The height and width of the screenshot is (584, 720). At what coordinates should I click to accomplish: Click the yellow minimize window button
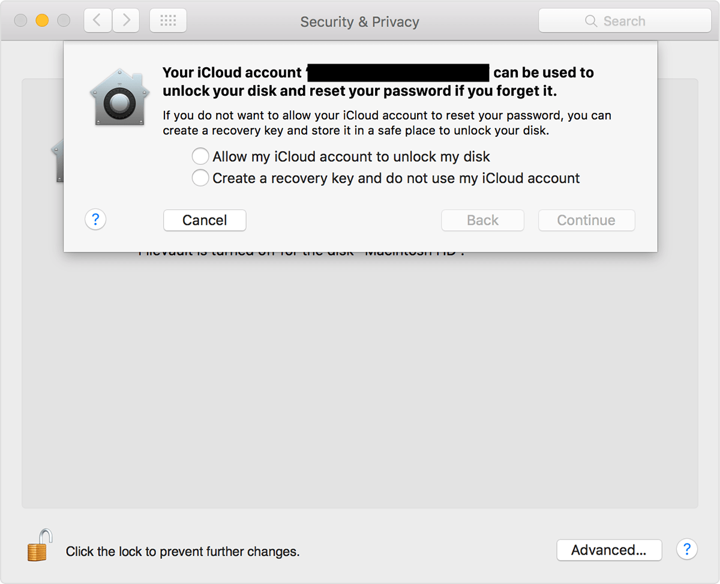tap(42, 21)
